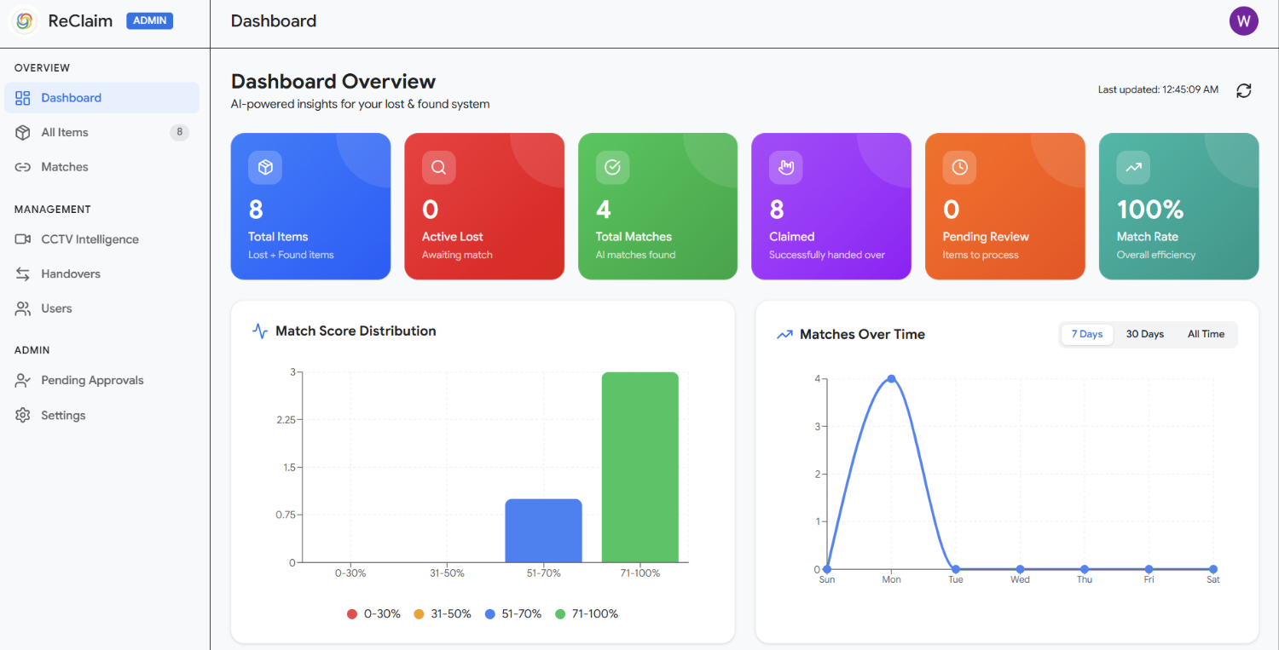Viewport: 1279px width, 650px height.
Task: Click the ReClaim logo icon
Action: point(25,21)
